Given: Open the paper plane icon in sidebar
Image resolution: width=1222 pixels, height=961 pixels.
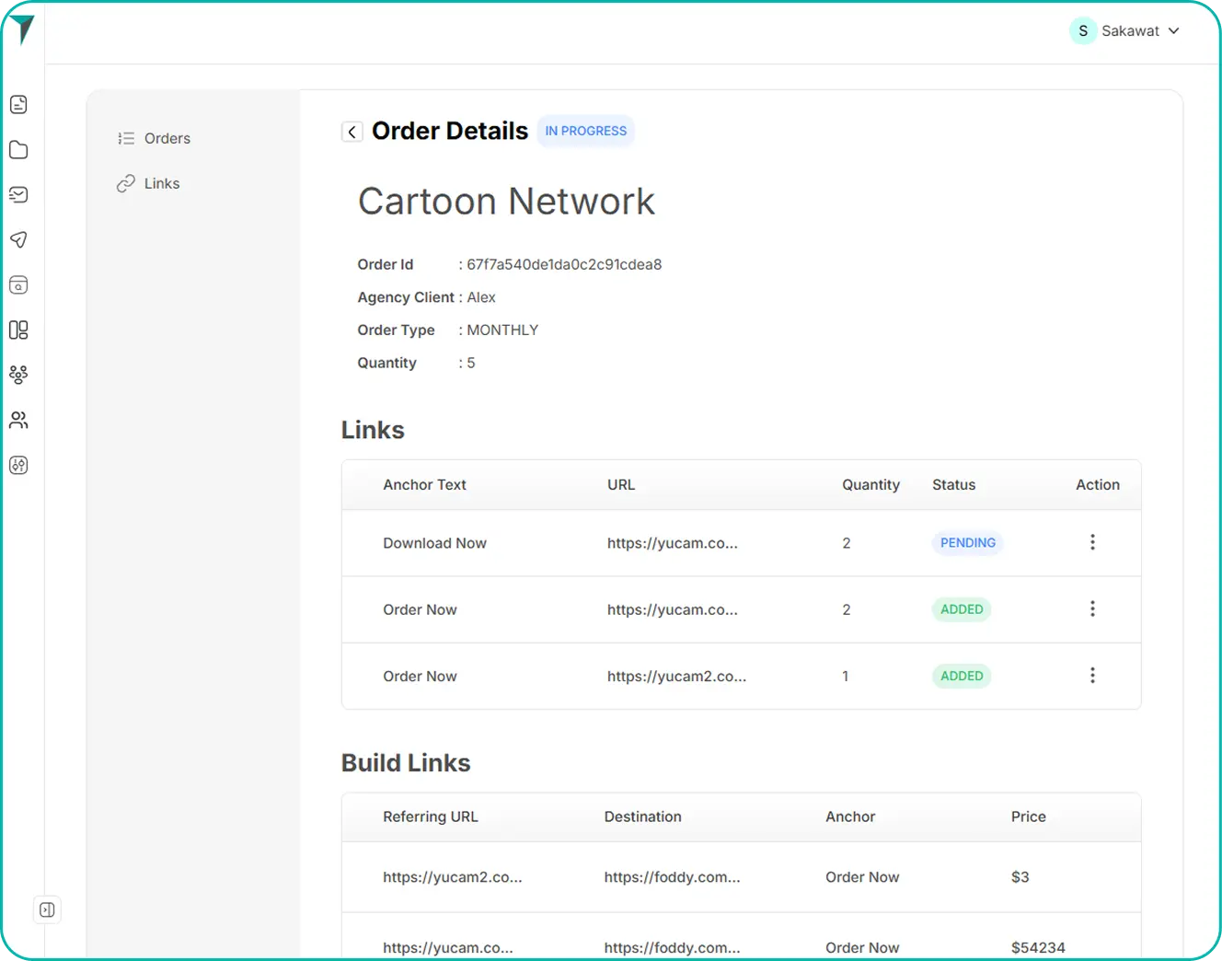Looking at the screenshot, I should [18, 239].
